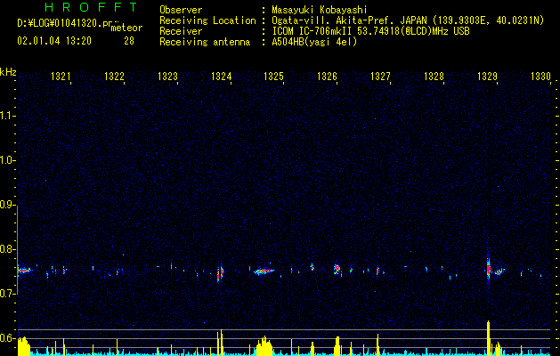
Task: Click the 'Observer' field label
Action: tap(181, 10)
